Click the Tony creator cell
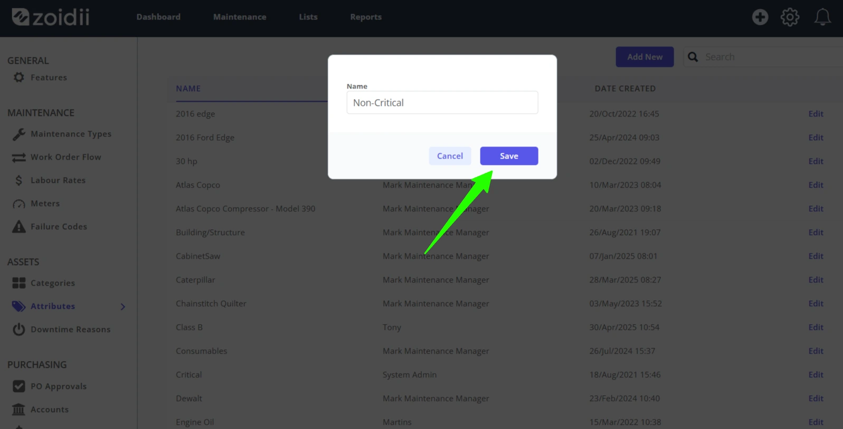The height and width of the screenshot is (429, 843). pyautogui.click(x=392, y=327)
